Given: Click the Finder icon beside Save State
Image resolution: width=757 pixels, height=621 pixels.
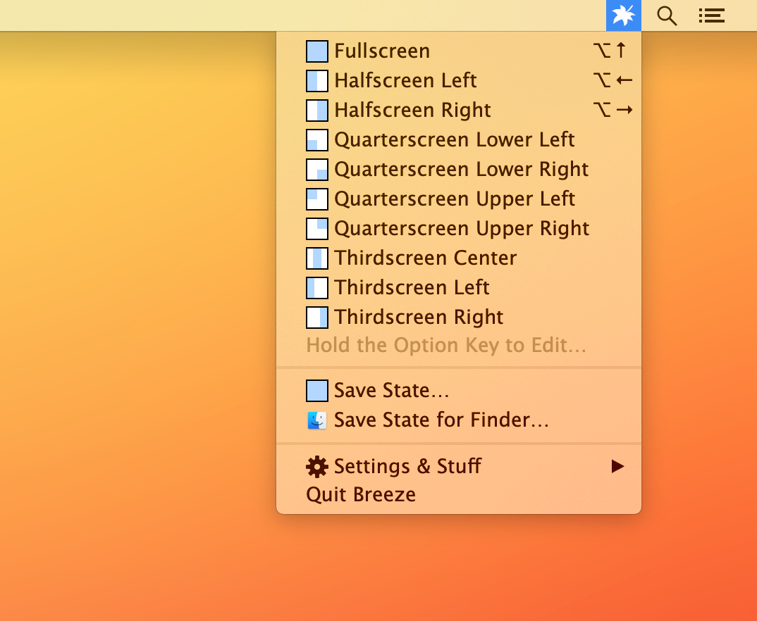Looking at the screenshot, I should (x=317, y=420).
